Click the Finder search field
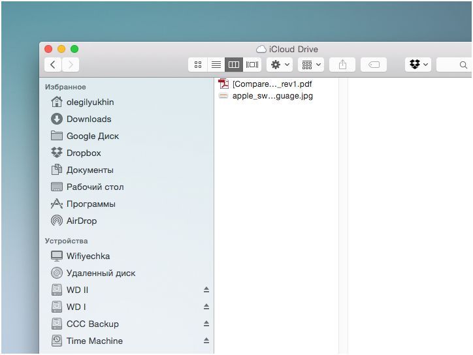Image resolution: width=473 pixels, height=355 pixels. 454,65
